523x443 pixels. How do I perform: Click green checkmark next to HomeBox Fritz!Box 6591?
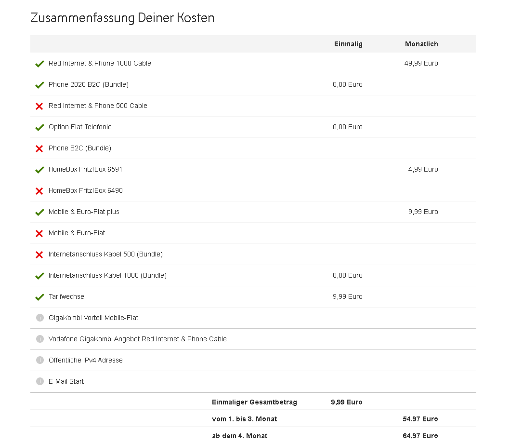click(39, 170)
